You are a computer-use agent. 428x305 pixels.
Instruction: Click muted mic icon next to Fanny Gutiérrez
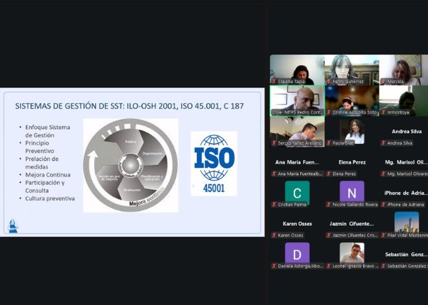[x=329, y=82]
